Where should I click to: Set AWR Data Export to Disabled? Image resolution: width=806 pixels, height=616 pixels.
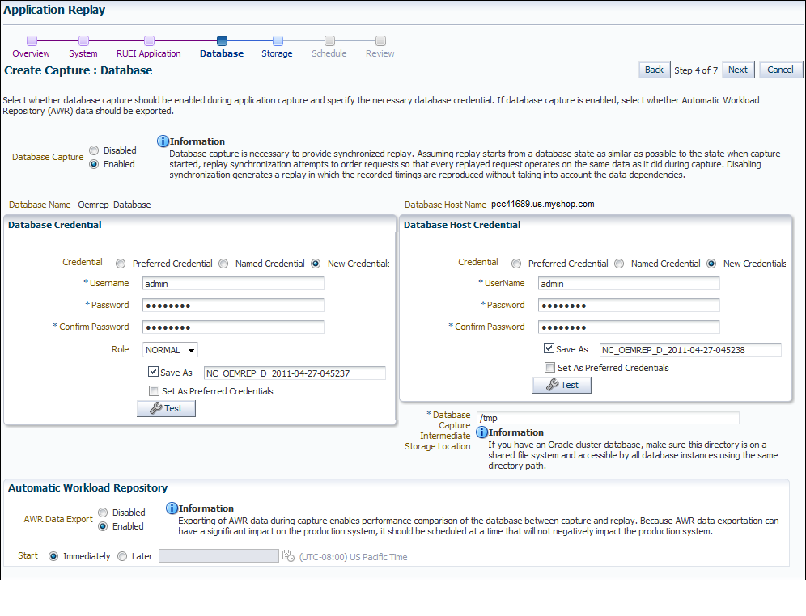[x=103, y=513]
